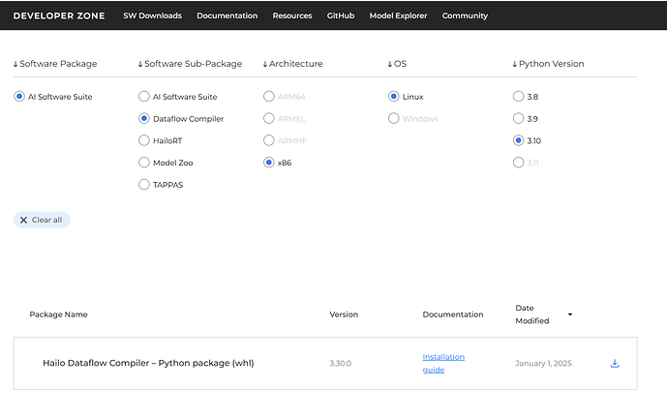Download the Hailo Dataflow Compiler package
Image resolution: width=667 pixels, height=417 pixels.
[x=615, y=364]
